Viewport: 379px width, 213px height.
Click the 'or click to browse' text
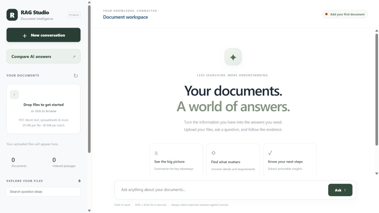coord(44,111)
